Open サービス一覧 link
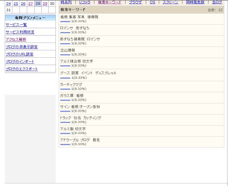Image resolution: width=228 pixels, height=186 pixels. click(16, 25)
